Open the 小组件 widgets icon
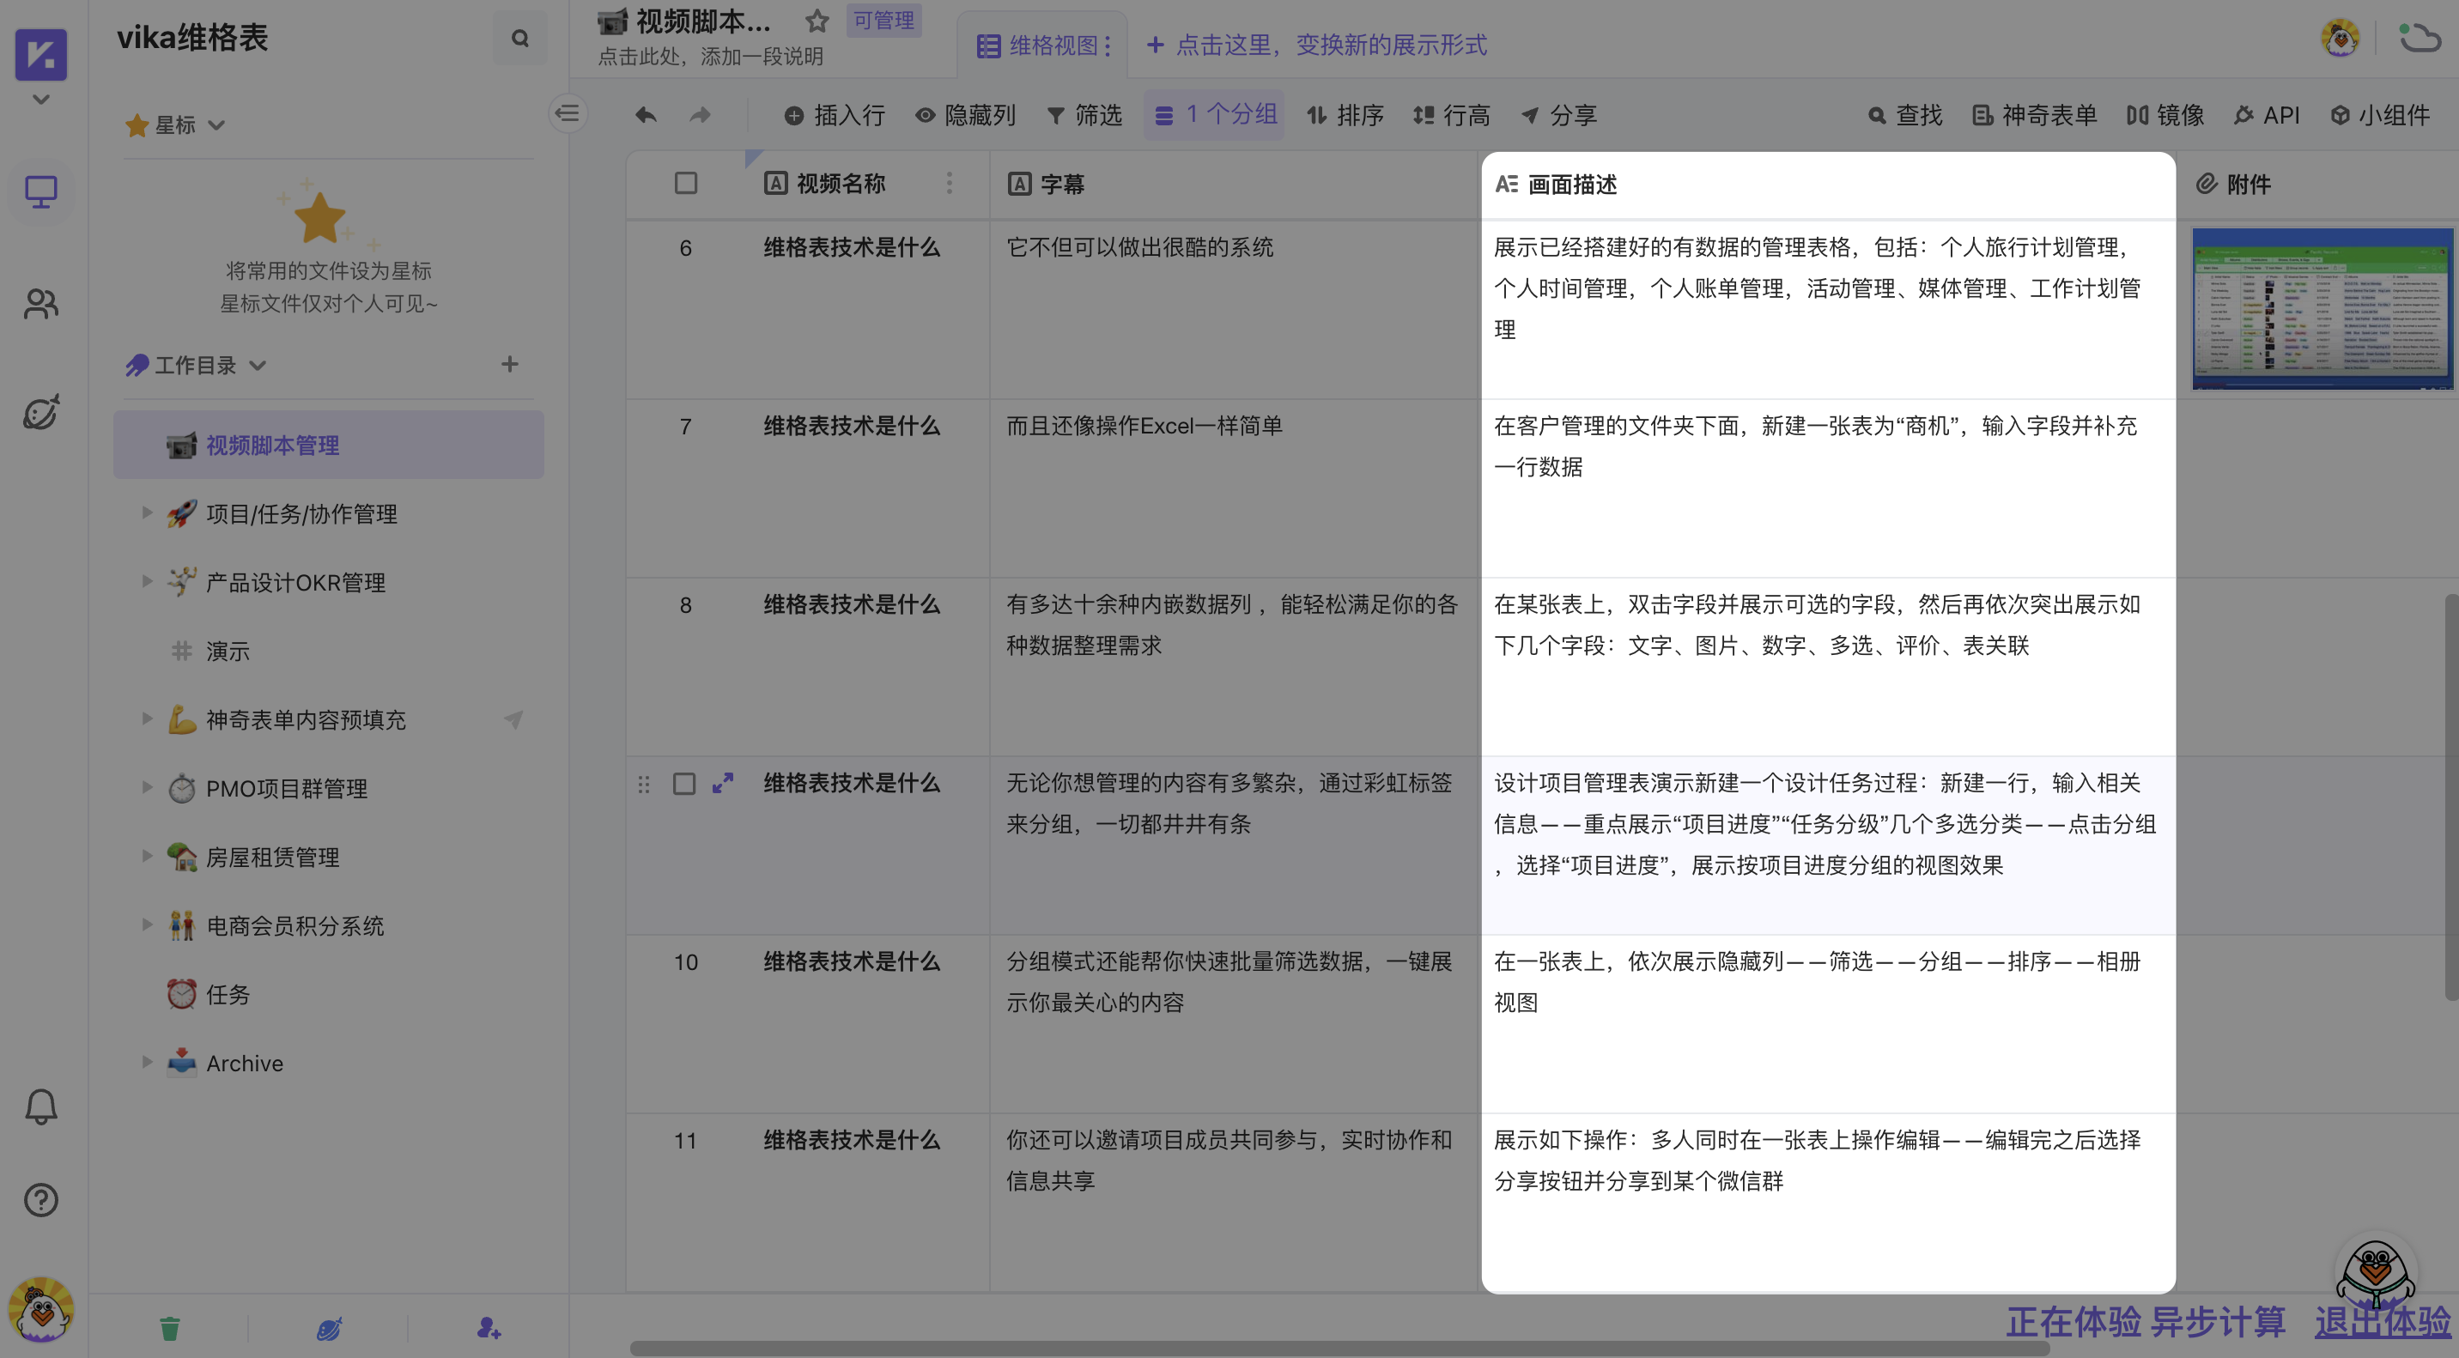The height and width of the screenshot is (1358, 2459). [2379, 114]
